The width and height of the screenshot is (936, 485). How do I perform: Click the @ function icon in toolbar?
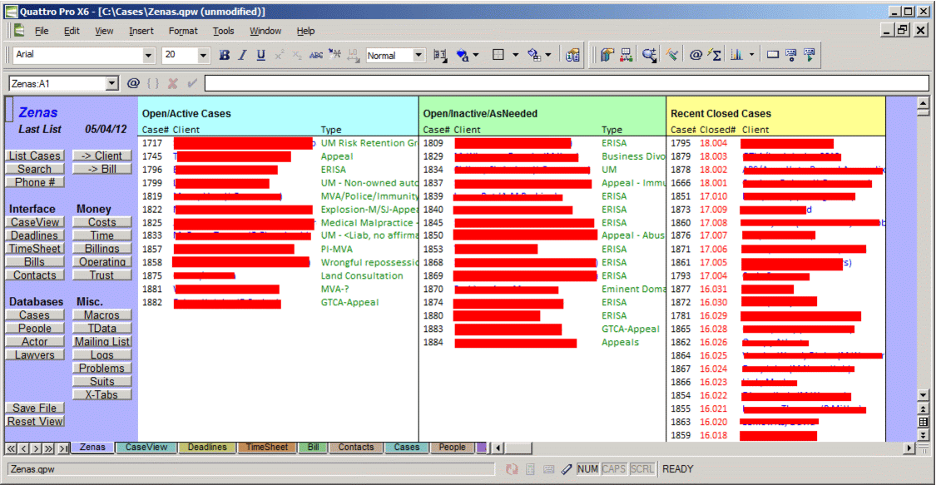click(696, 56)
